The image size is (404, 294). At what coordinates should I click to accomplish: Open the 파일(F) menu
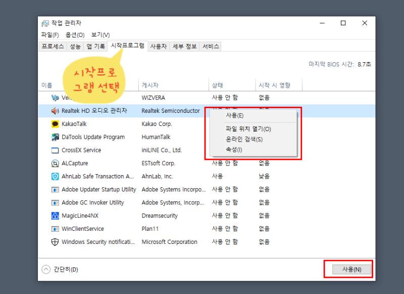(50, 35)
